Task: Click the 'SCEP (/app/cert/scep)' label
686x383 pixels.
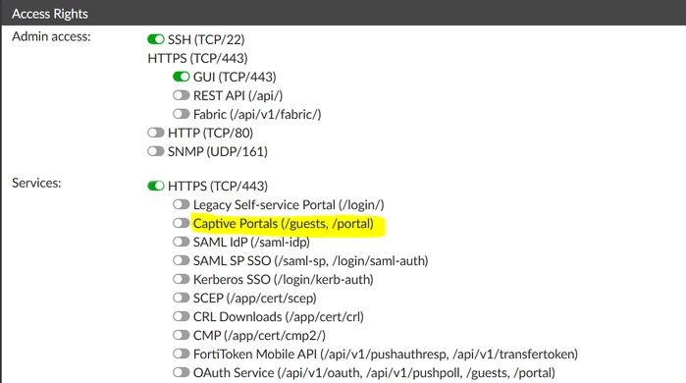Action: (255, 299)
